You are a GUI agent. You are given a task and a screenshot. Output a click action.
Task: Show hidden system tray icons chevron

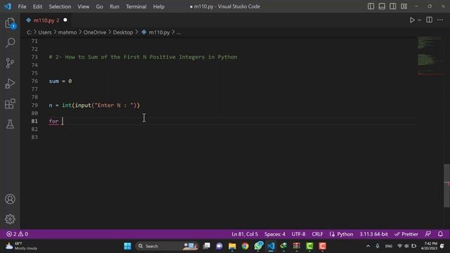368,246
